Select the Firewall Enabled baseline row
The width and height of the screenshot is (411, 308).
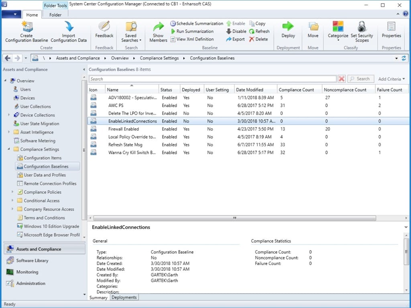coord(249,129)
